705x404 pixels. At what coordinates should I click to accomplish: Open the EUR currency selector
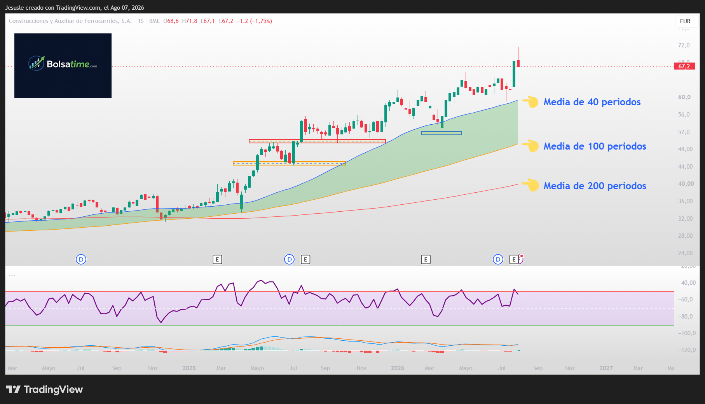click(685, 21)
